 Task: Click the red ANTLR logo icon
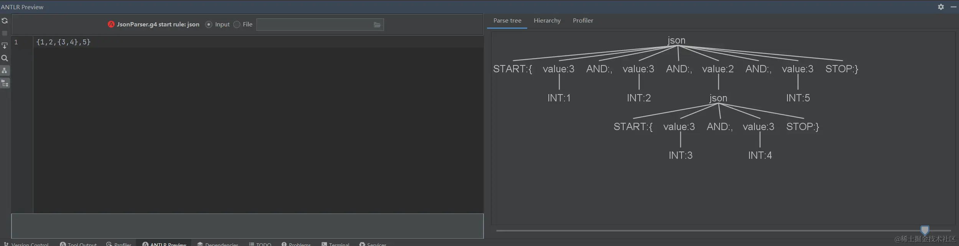[x=111, y=24]
